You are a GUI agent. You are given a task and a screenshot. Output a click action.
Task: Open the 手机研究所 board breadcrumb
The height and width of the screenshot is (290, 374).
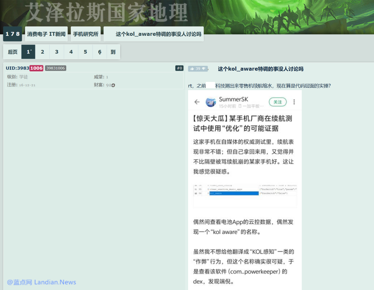86,34
